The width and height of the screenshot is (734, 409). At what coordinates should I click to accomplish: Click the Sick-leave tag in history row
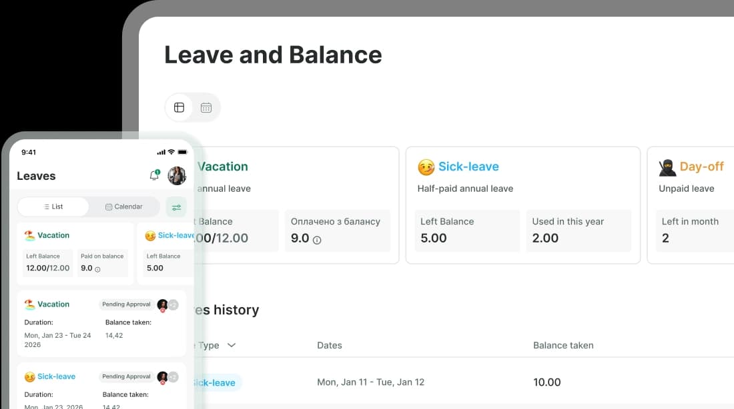coord(216,382)
